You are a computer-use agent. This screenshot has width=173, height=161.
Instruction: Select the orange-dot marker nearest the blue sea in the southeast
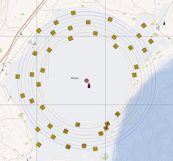117,114
